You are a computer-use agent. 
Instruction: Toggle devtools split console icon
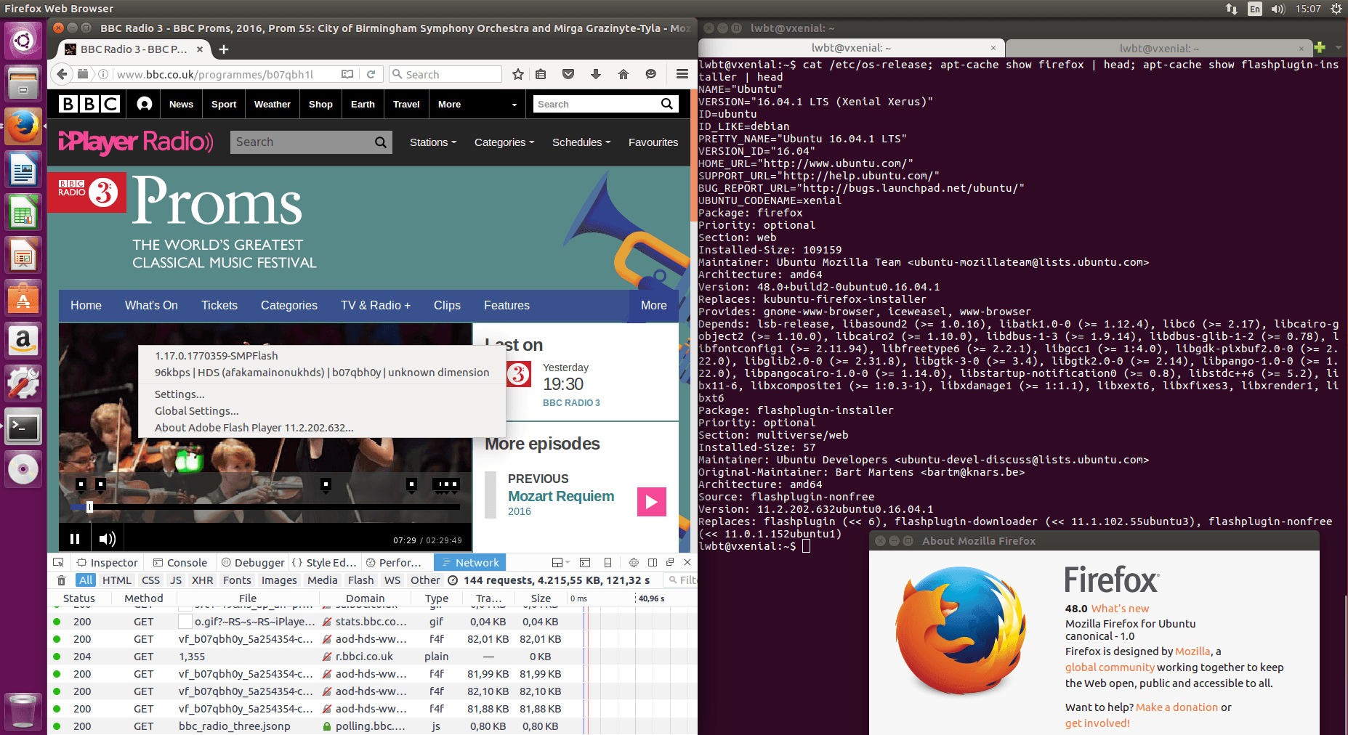tap(585, 562)
